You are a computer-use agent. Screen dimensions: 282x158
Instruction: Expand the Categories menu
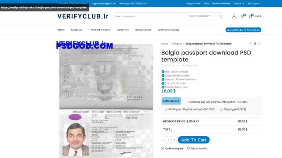[x=77, y=30]
